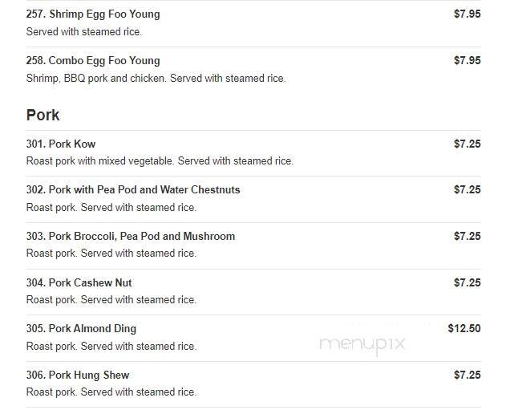
Task: Click the $7.25 price next to Pork Hung Shew
Action: [467, 375]
